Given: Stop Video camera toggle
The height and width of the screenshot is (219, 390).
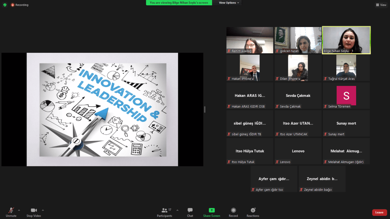Looking at the screenshot, I should [x=34, y=211].
